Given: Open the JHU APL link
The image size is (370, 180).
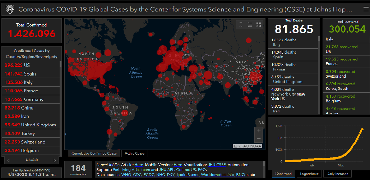Looking at the screenshot, I should pos(166,169).
